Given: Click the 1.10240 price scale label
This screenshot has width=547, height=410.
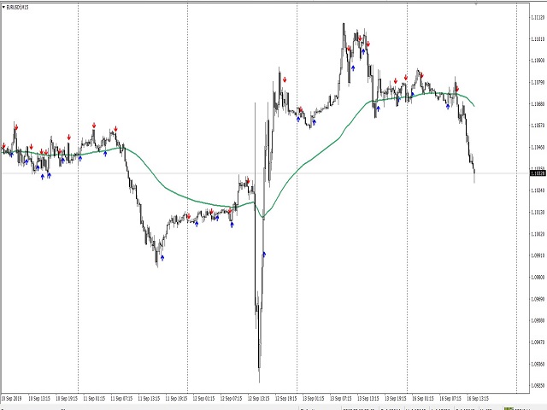Looking at the screenshot, I should tap(538, 190).
